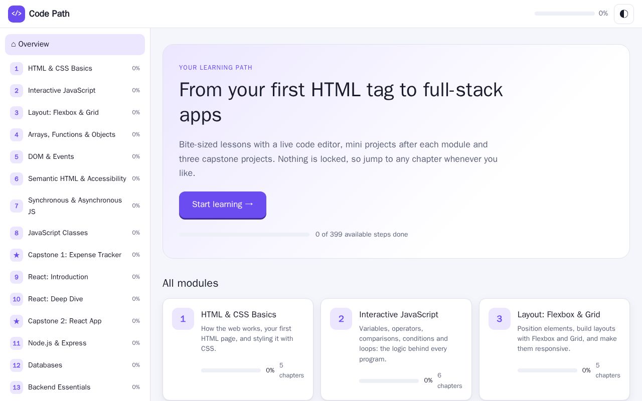Open HTML & CSS Basics in sidebar

point(75,69)
